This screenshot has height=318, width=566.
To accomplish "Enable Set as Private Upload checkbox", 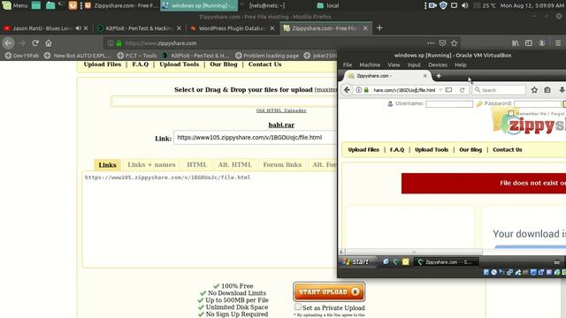I will [298, 307].
